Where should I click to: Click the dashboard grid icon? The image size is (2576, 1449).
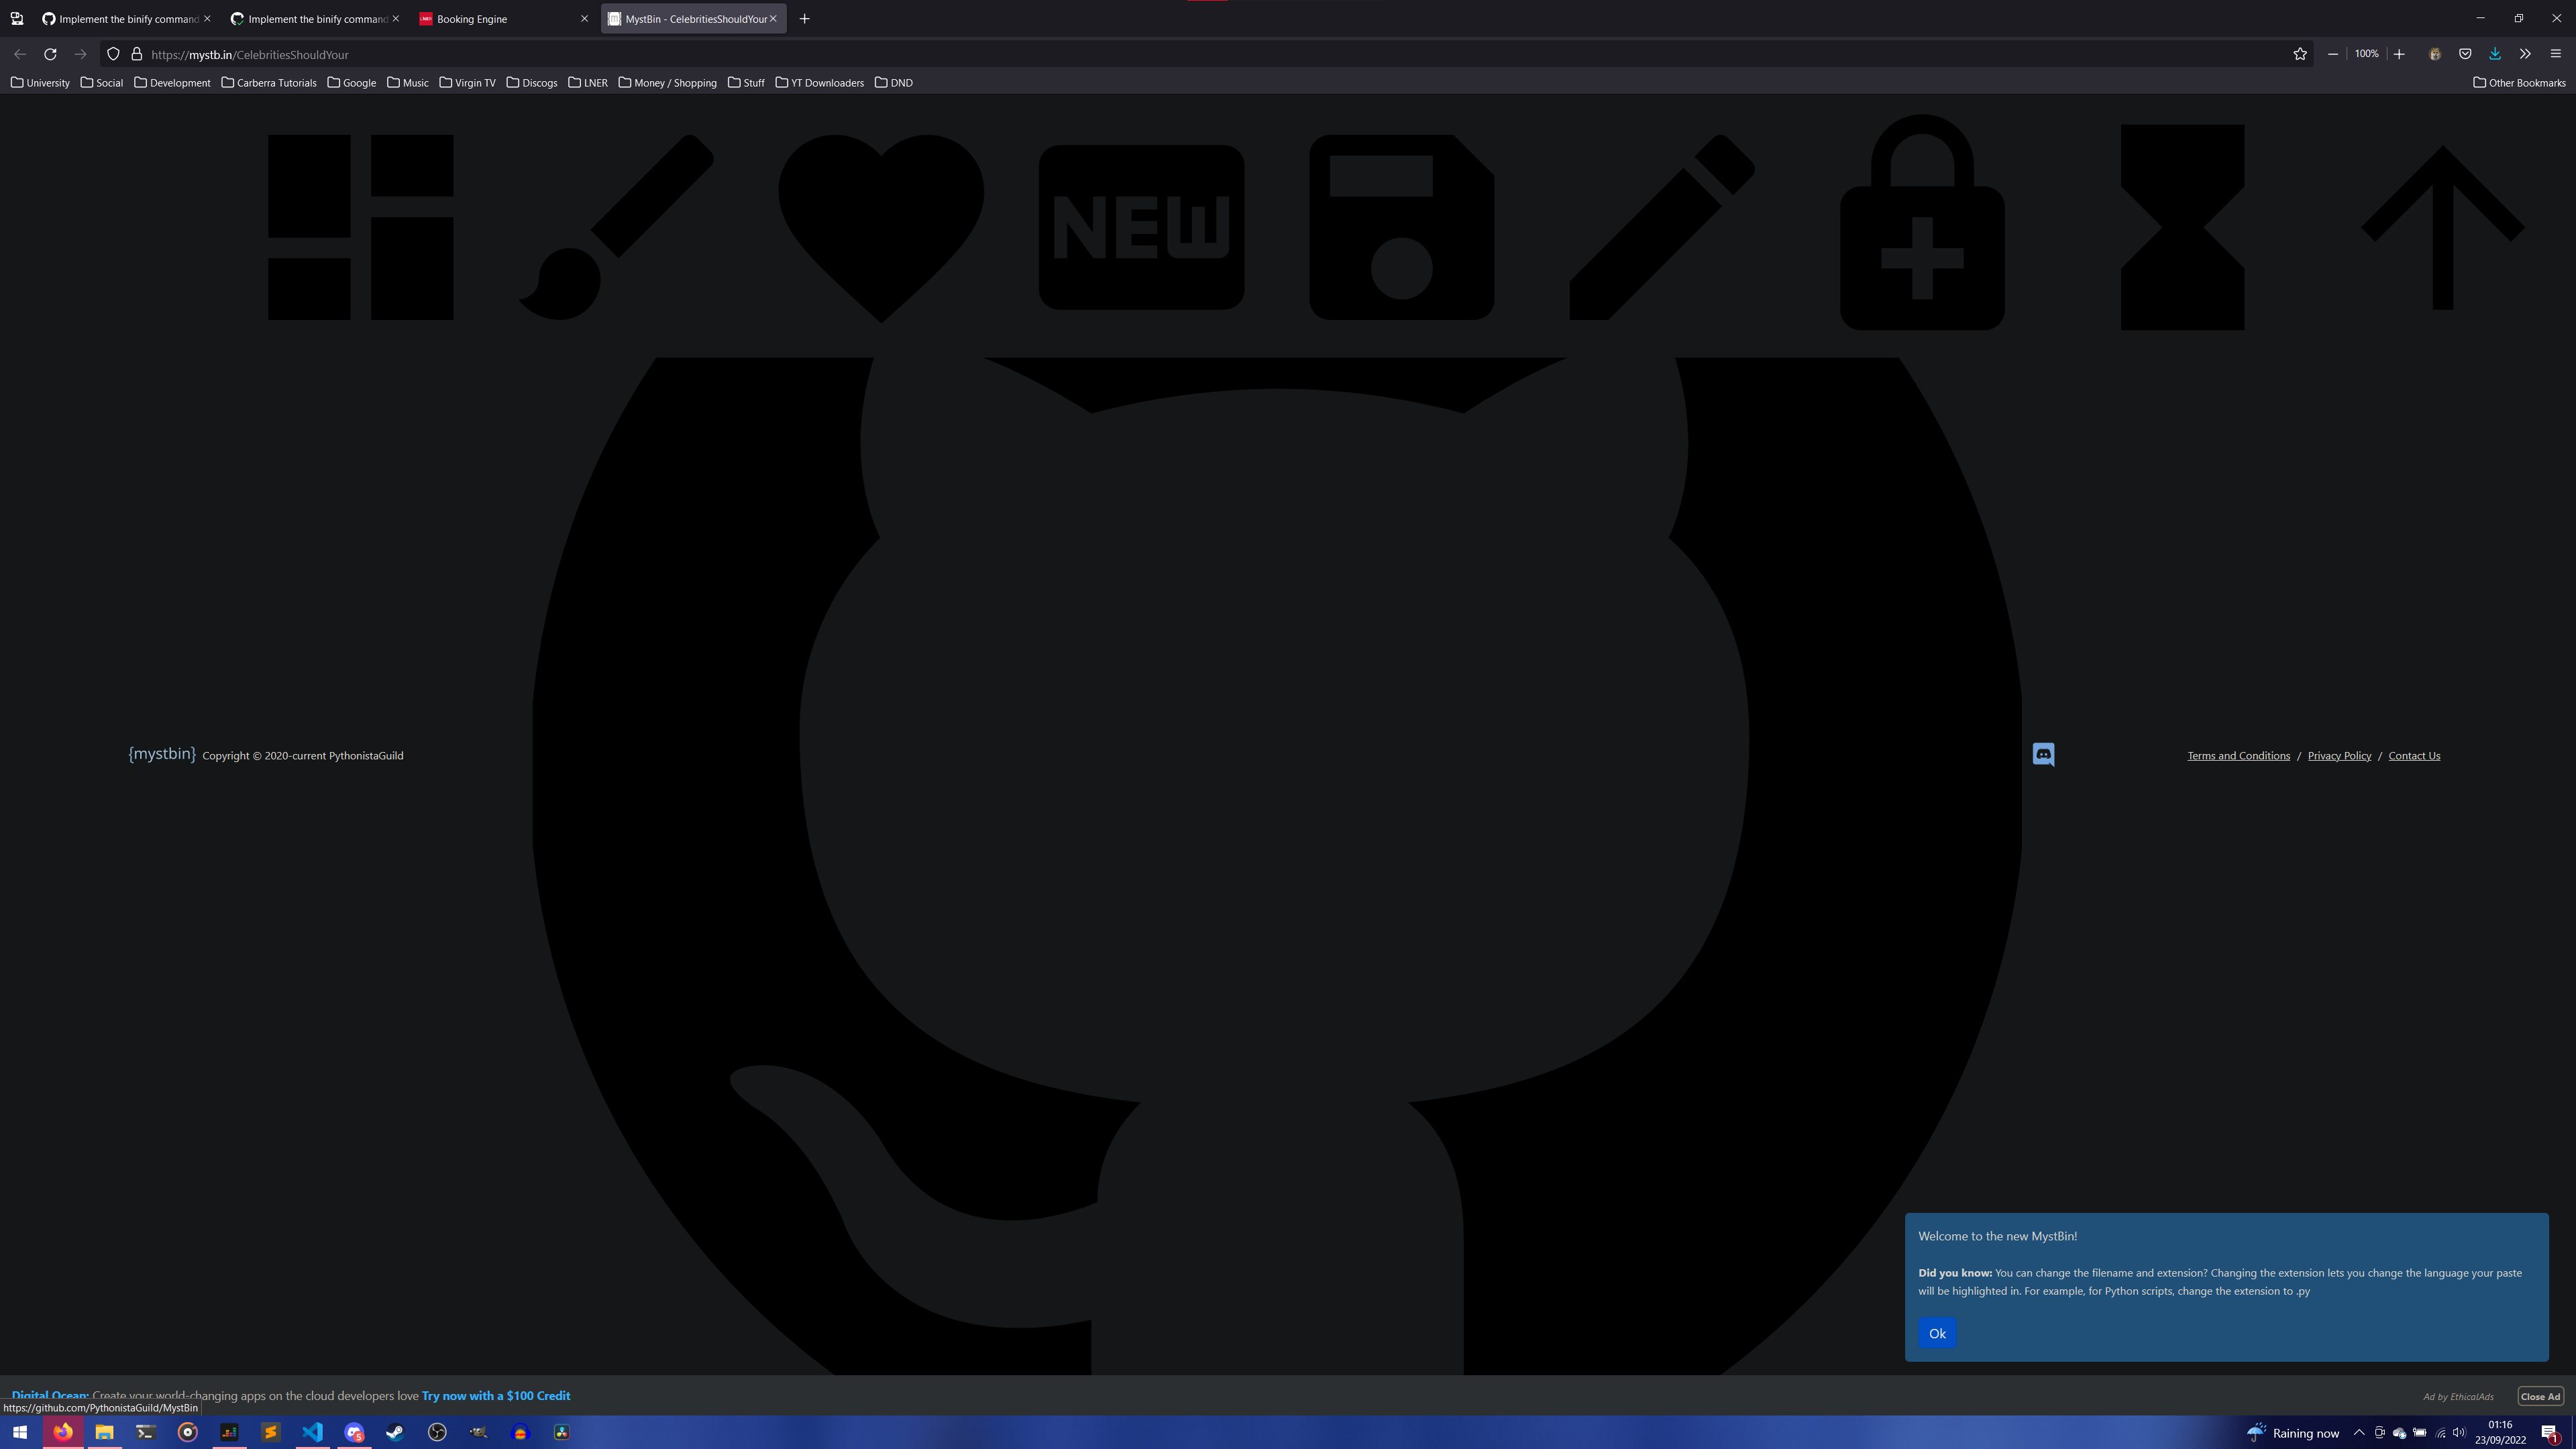pos(360,227)
